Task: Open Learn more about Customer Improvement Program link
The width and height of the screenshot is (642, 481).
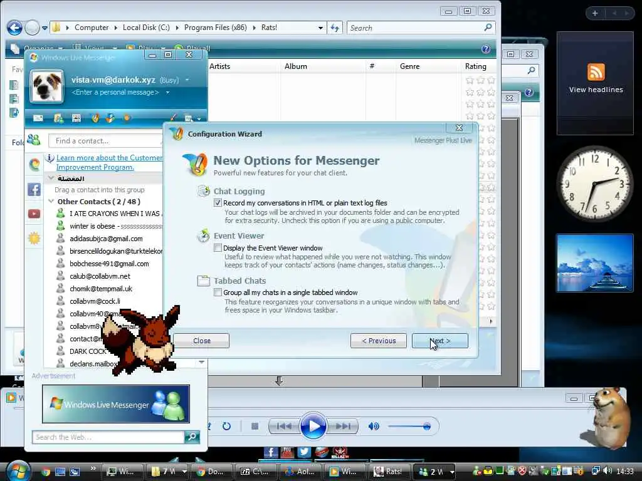Action: [x=109, y=162]
